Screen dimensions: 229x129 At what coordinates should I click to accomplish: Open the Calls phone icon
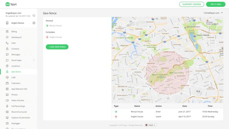7,43
